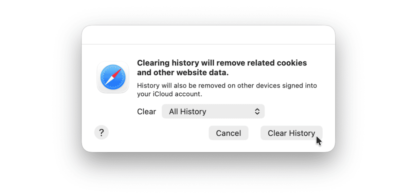This screenshot has width=413, height=193.
Task: Click the word "History" on the Clear History button
Action: click(x=302, y=133)
